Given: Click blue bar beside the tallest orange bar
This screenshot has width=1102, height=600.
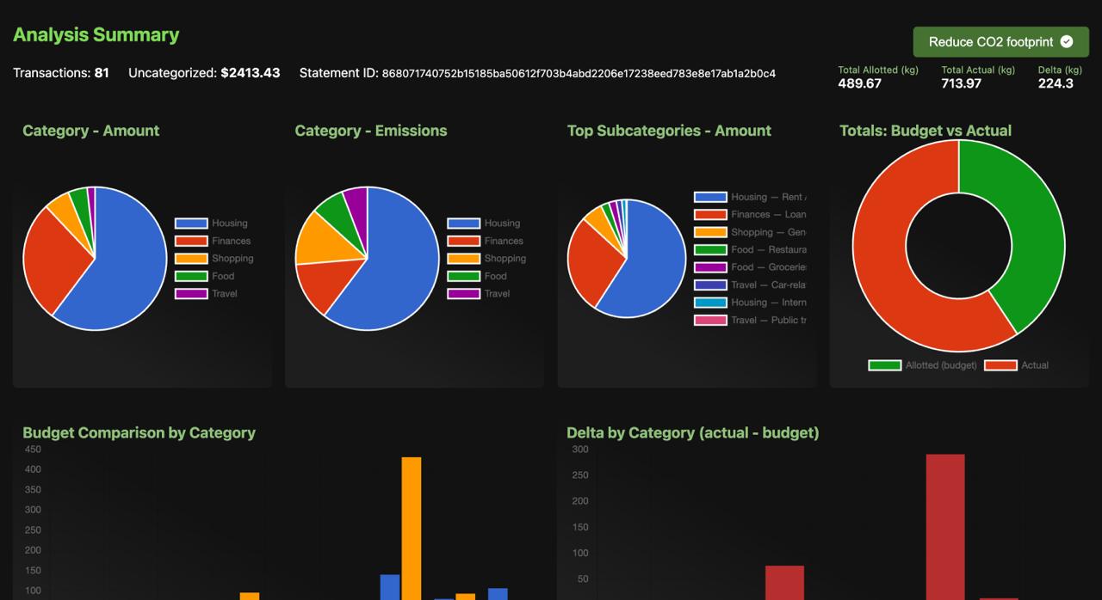Looking at the screenshot, I should click(390, 587).
